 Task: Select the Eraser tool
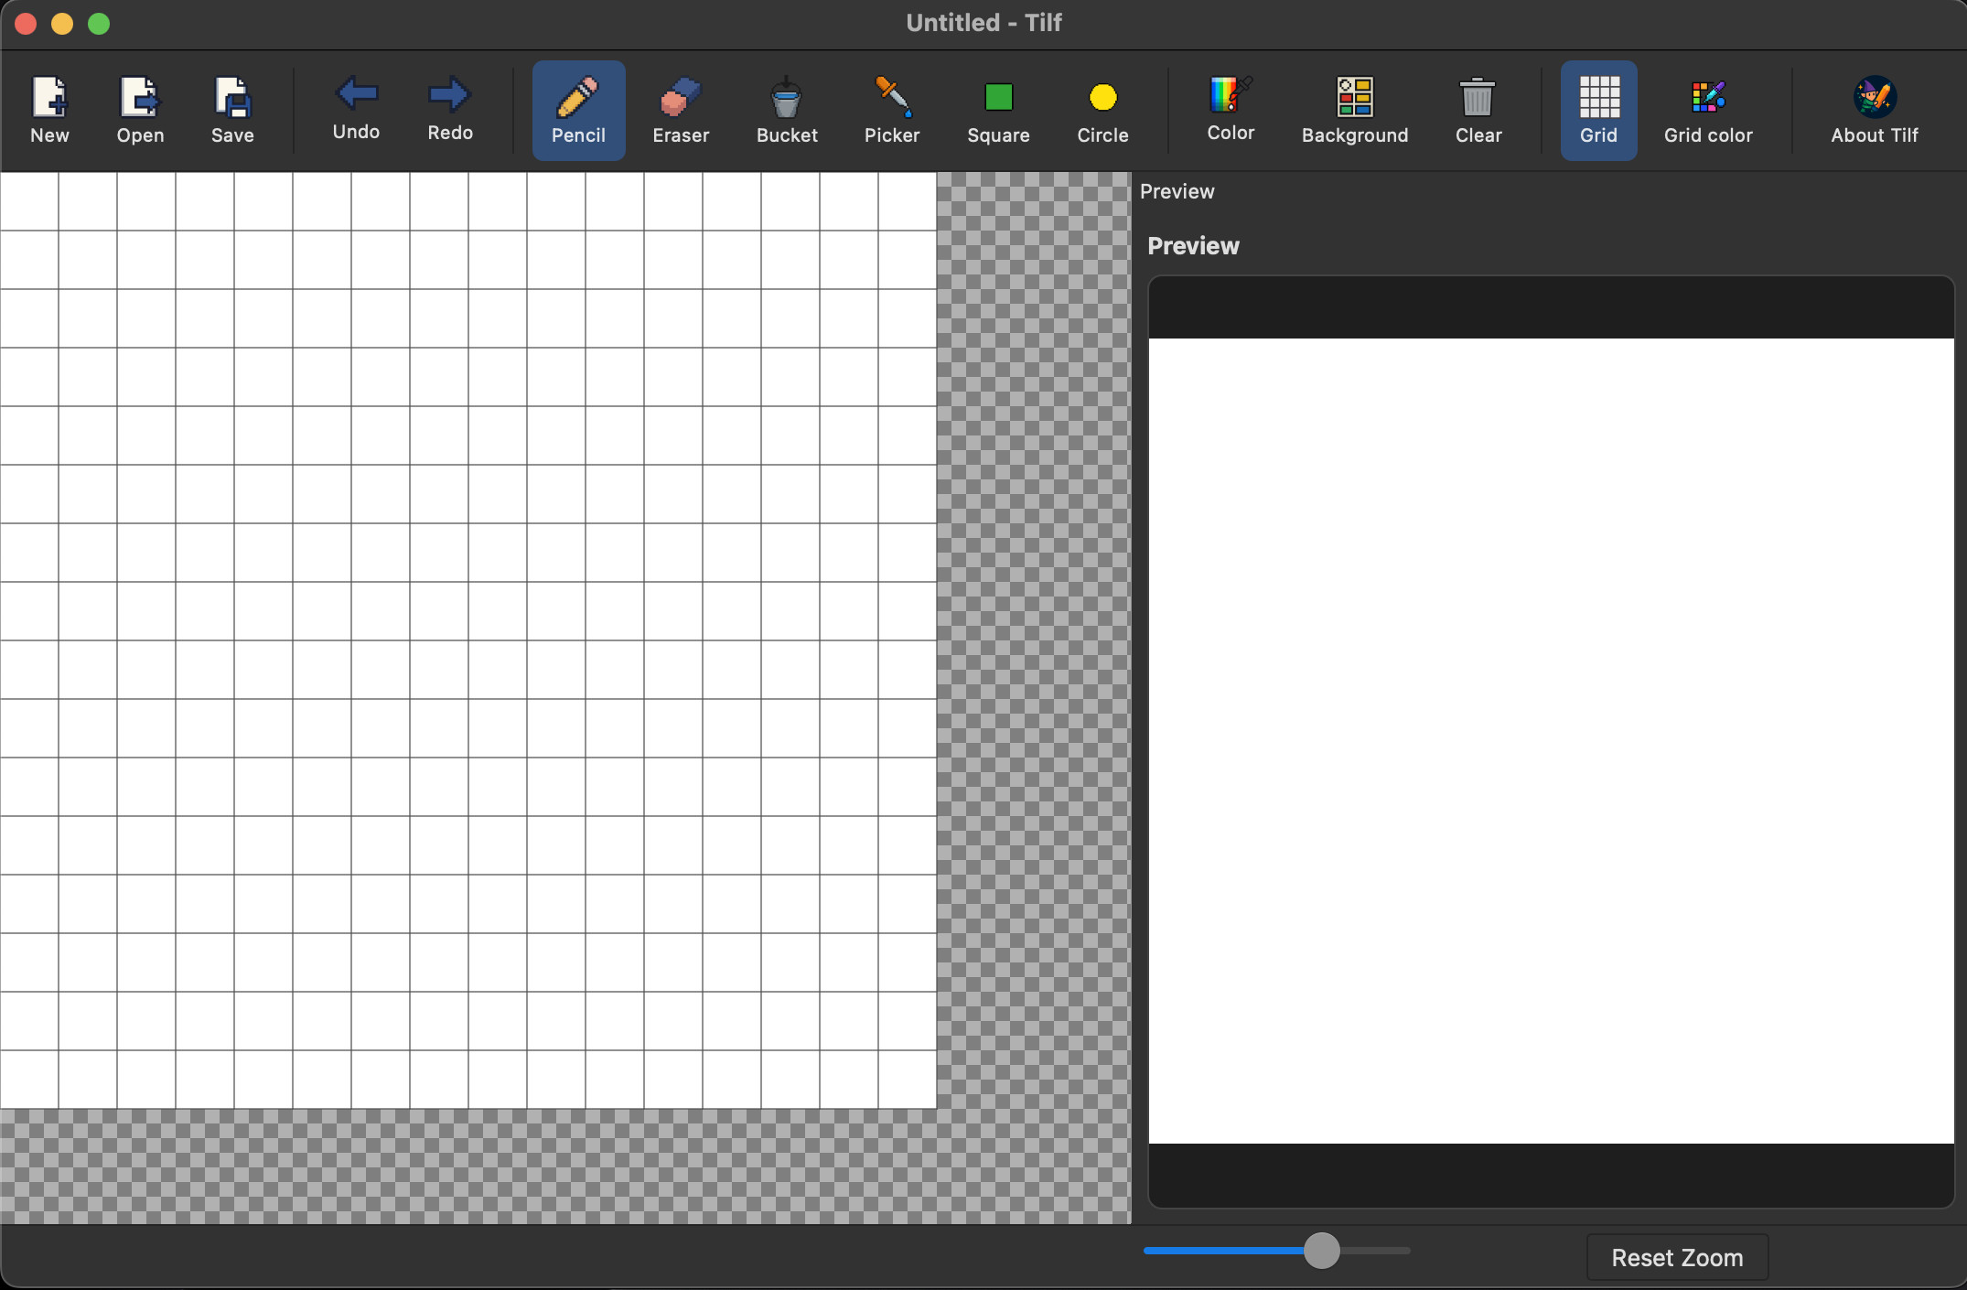[681, 110]
